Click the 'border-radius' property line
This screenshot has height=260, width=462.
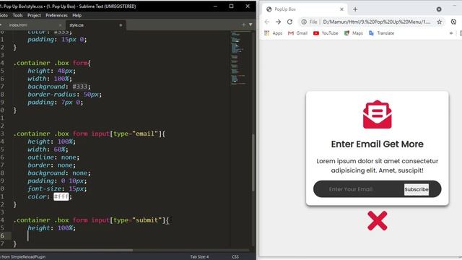64,95
